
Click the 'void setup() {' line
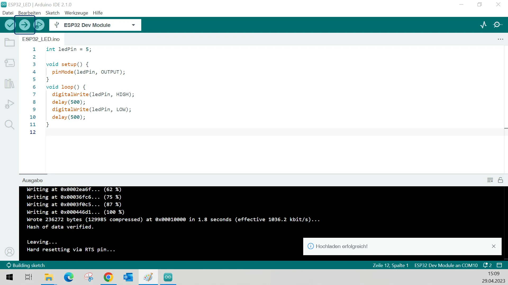(x=67, y=64)
